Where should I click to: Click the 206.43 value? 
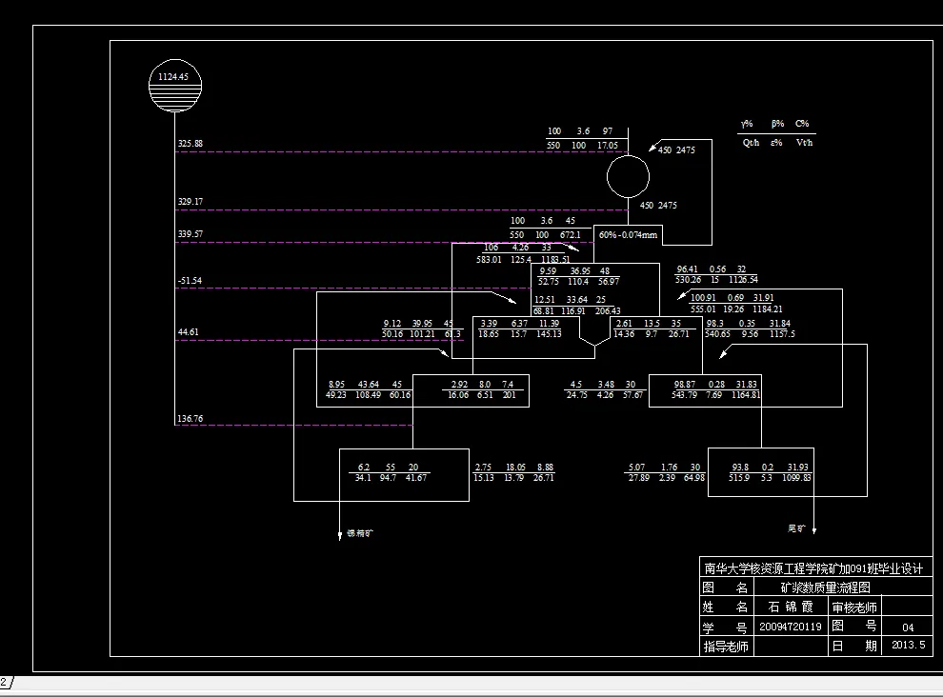click(608, 311)
